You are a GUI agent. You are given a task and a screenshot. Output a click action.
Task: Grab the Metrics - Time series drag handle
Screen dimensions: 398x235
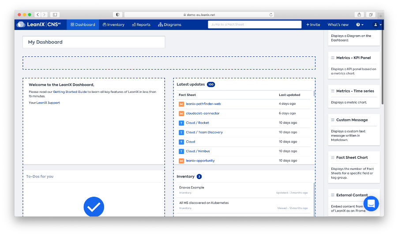point(333,91)
